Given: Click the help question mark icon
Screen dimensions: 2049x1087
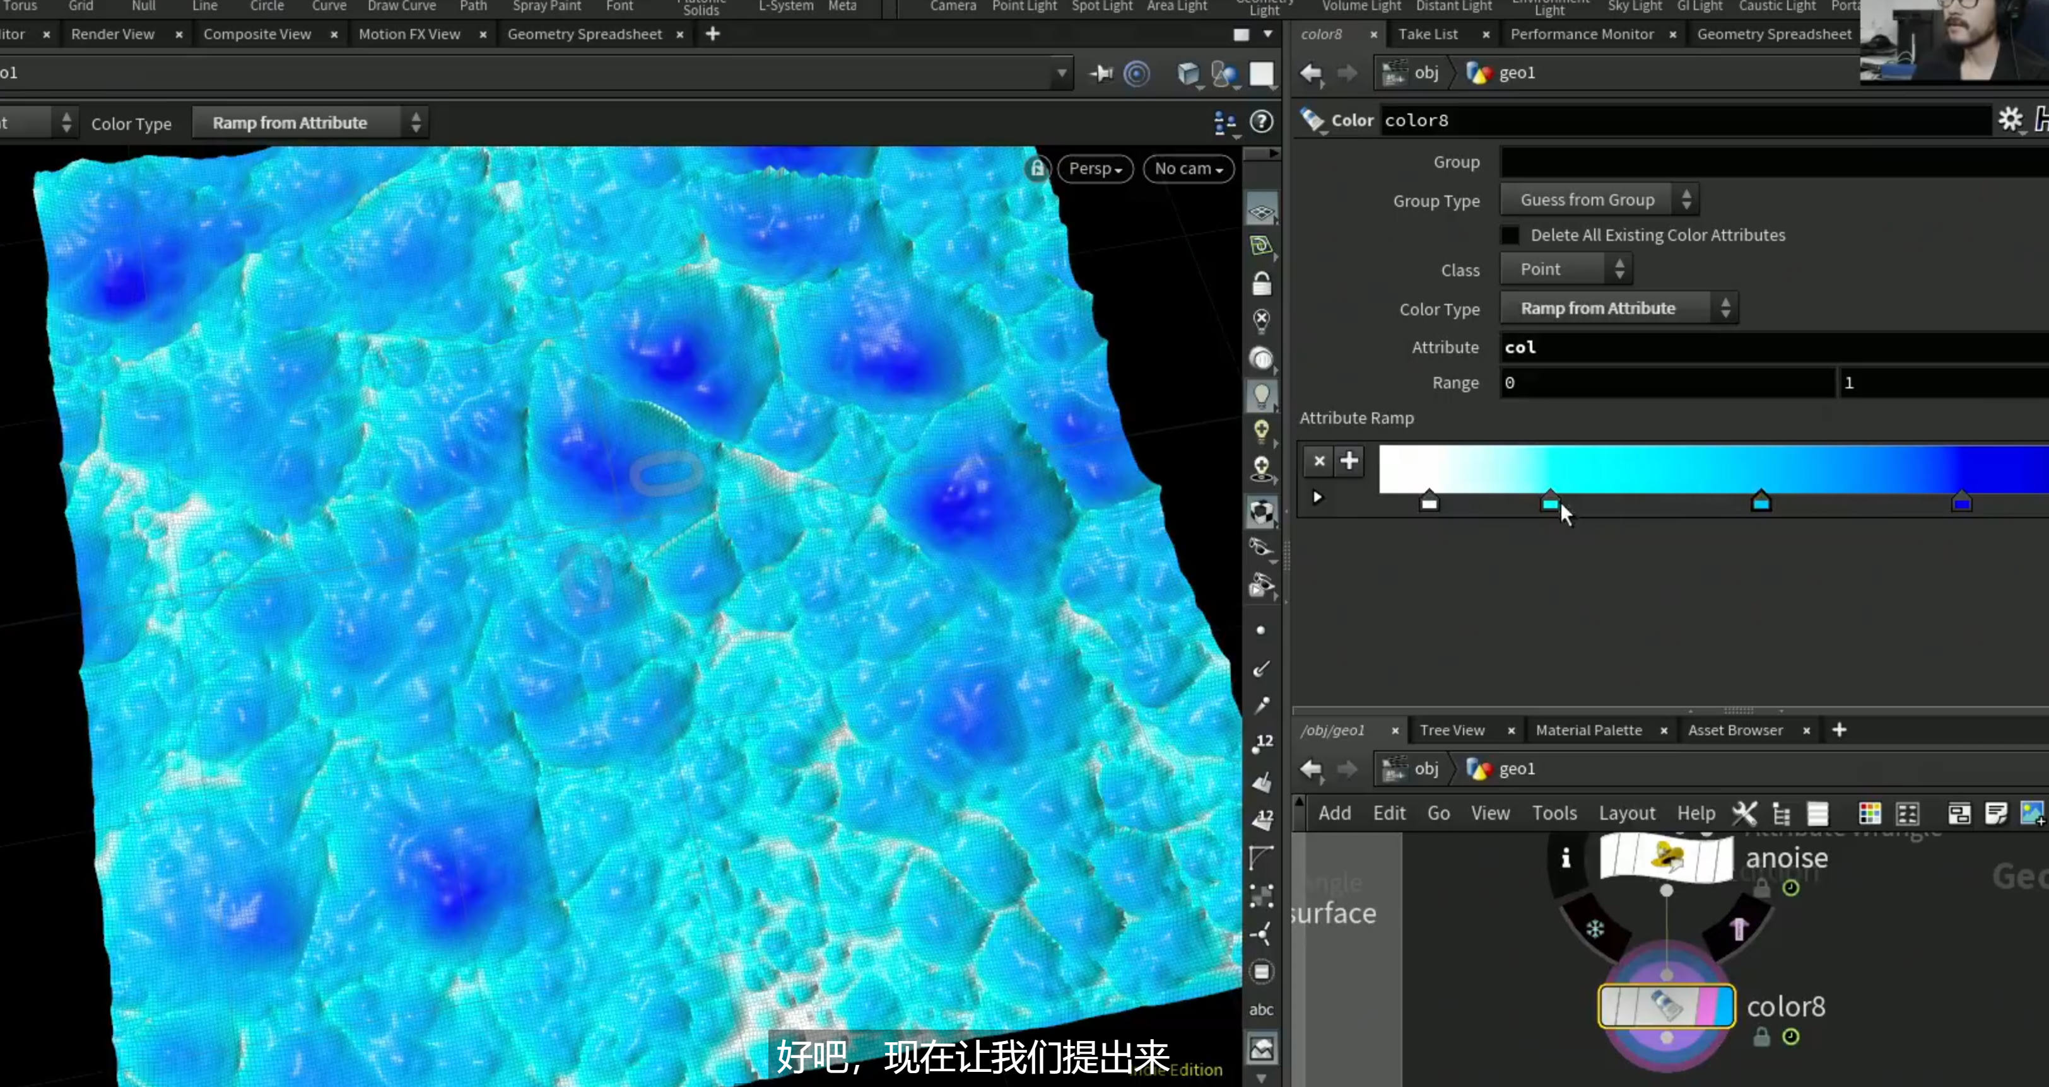Looking at the screenshot, I should [1262, 122].
